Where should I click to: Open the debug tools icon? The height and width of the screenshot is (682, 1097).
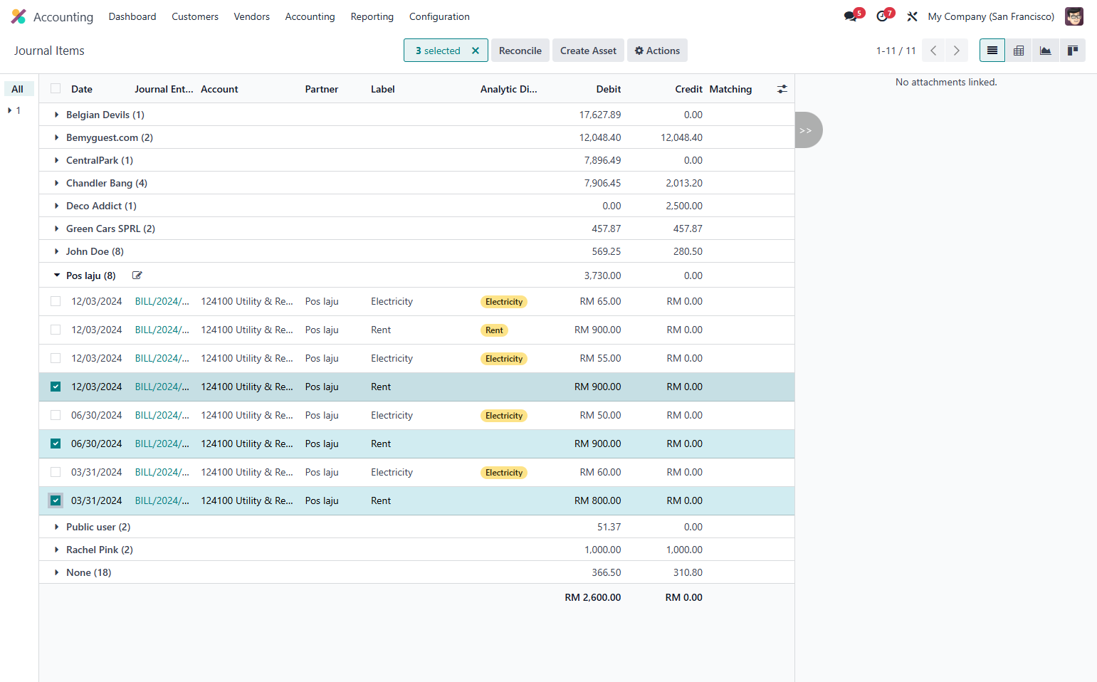(912, 16)
